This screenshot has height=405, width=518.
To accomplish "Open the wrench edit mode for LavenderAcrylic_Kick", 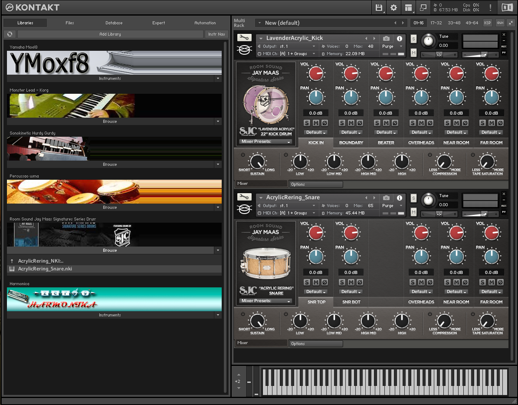I will [x=244, y=38].
